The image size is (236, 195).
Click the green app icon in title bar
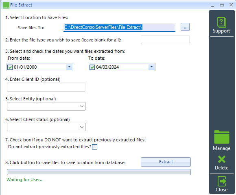(6, 5)
